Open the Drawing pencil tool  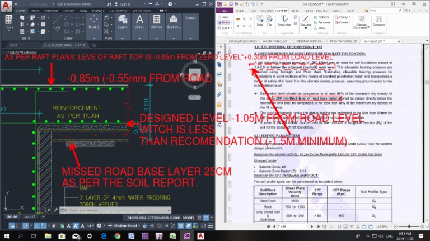pyautogui.click(x=306, y=21)
